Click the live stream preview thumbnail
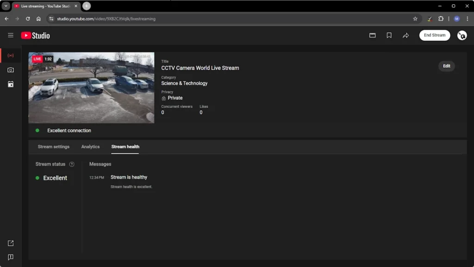The image size is (474, 267). [x=91, y=88]
